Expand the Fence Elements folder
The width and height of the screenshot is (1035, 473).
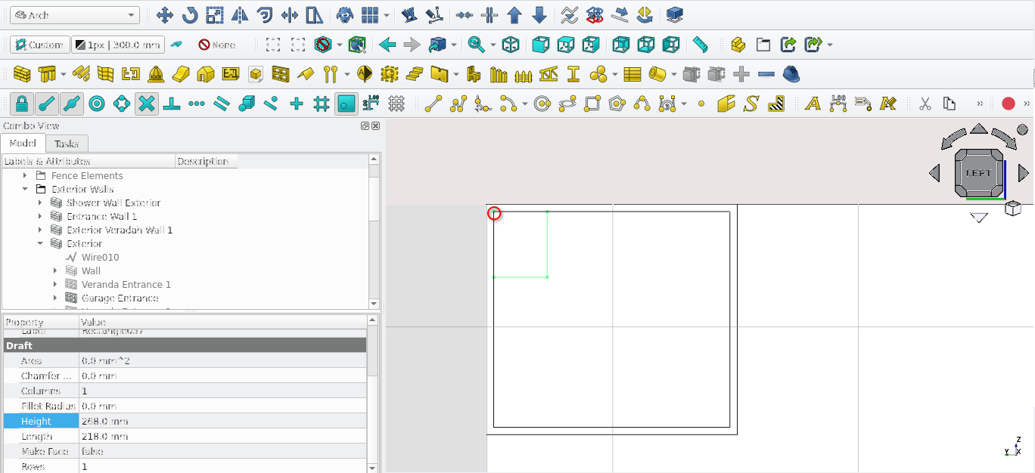[x=25, y=175]
